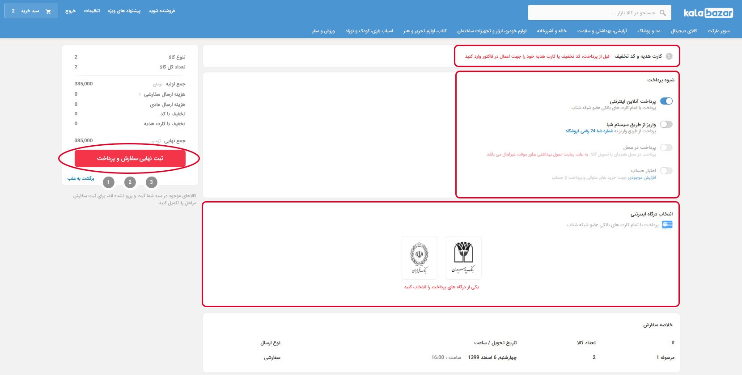The width and height of the screenshot is (742, 375).
Task: Click the هزینه ارسال سفارشی label
Action: 165,94
